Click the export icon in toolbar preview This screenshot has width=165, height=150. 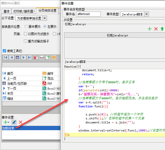click(48, 57)
